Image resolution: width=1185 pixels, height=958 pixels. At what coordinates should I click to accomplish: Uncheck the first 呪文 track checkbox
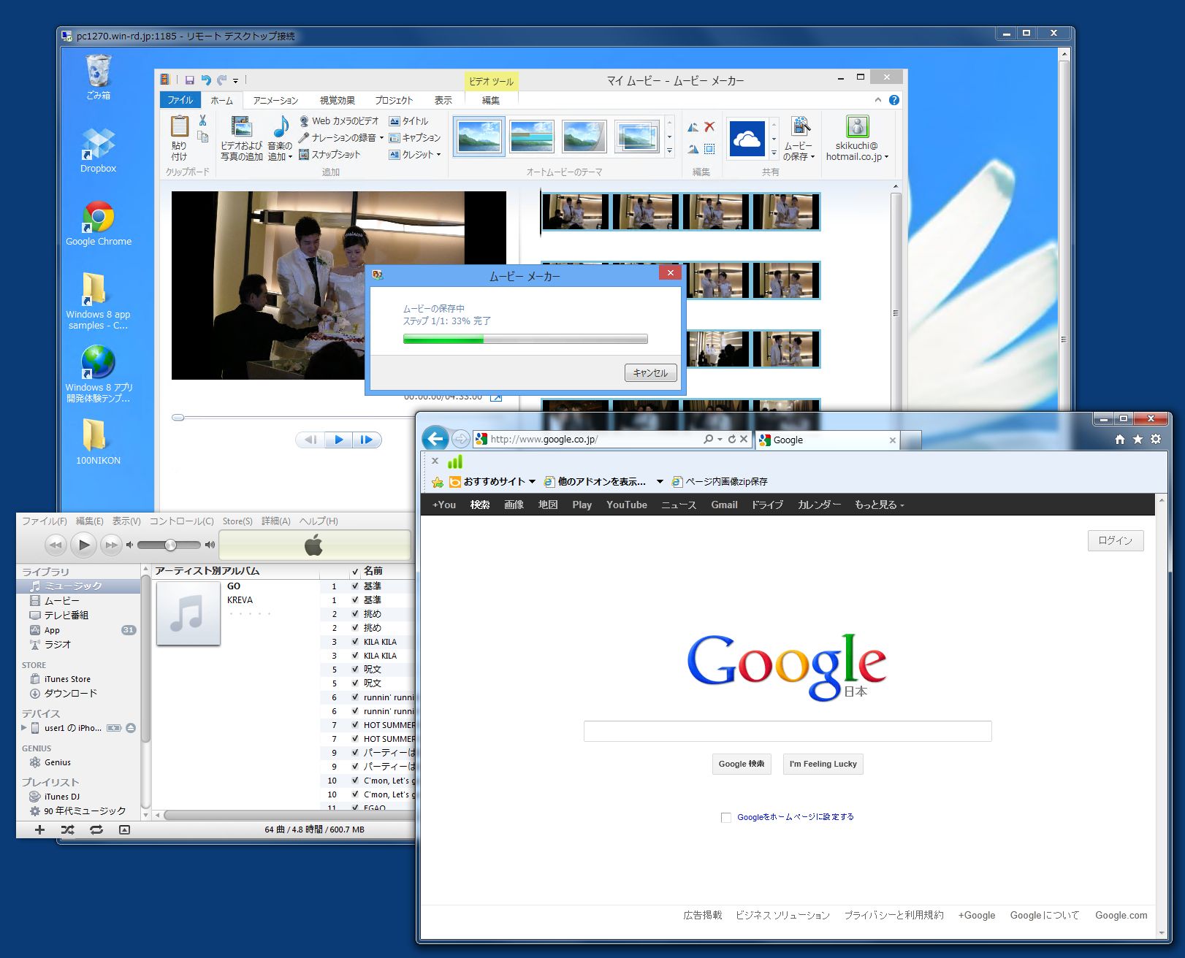tap(355, 670)
